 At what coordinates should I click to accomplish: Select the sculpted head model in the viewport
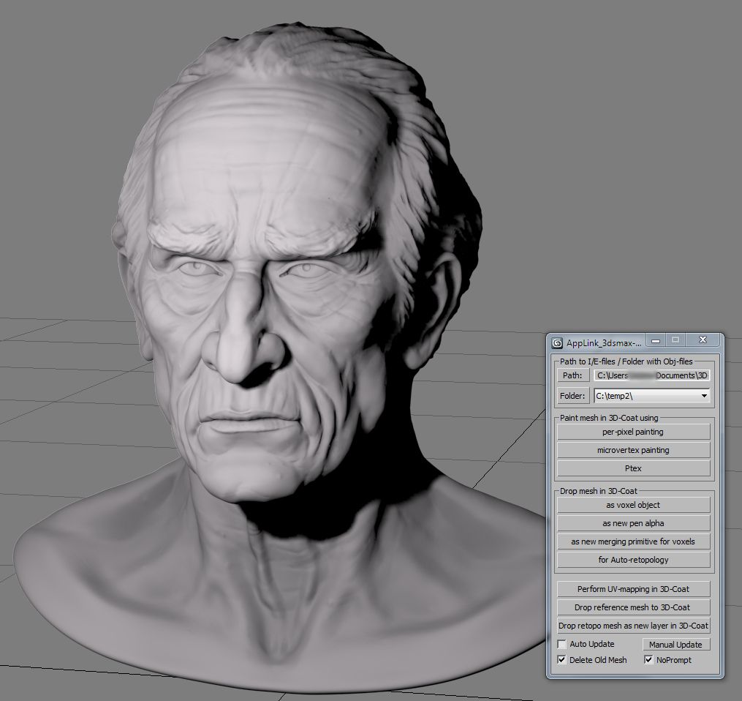point(278,293)
